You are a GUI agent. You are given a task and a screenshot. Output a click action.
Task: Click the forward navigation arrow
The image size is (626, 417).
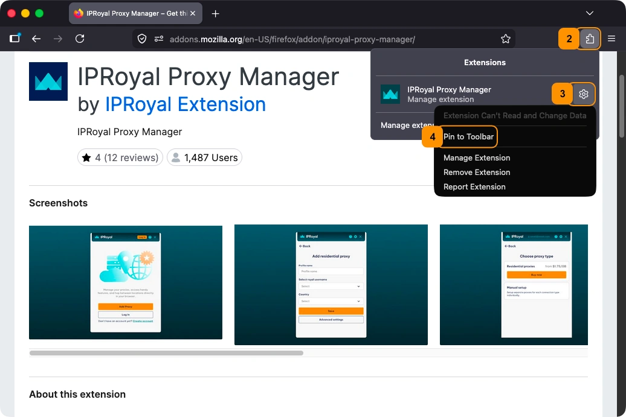(x=58, y=39)
